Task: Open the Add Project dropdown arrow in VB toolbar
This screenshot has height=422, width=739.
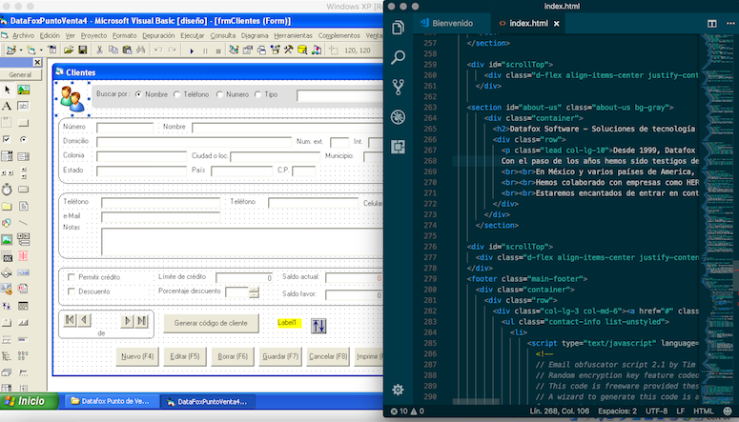Action: (x=21, y=50)
